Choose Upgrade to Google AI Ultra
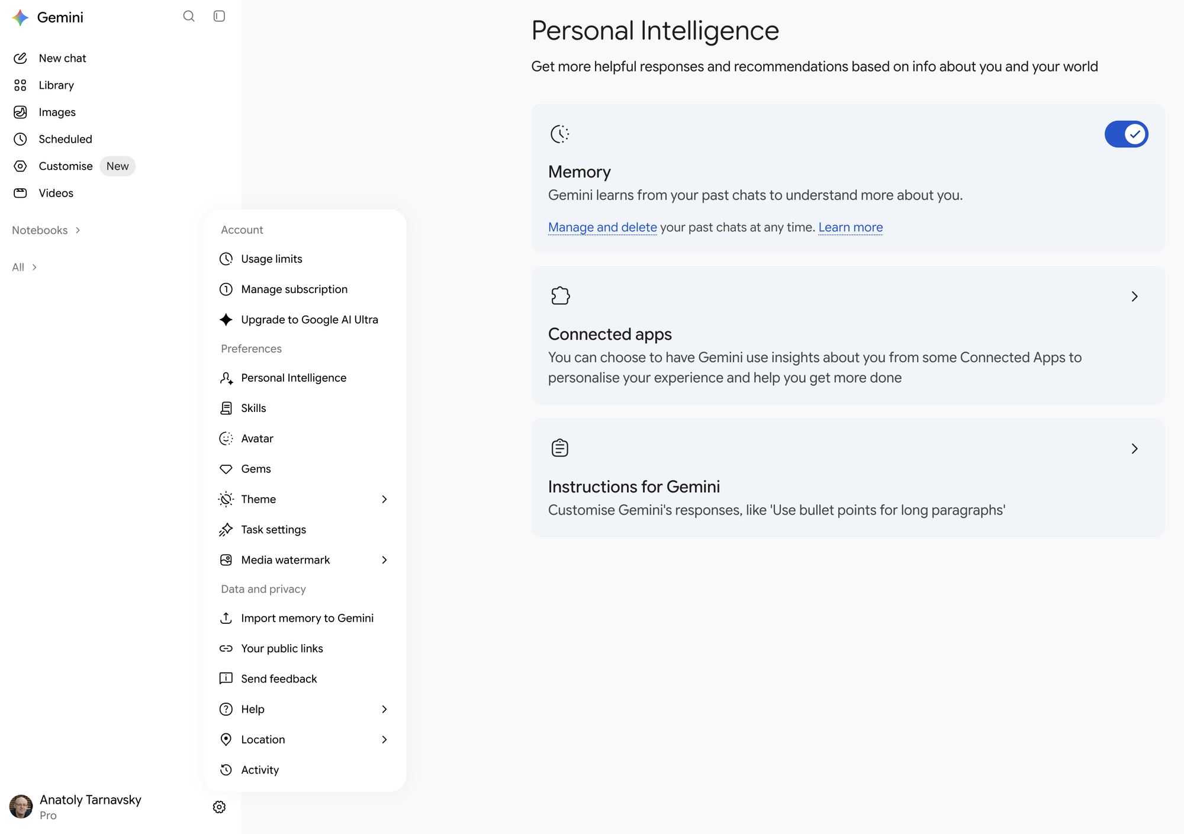Image resolution: width=1184 pixels, height=834 pixels. pyautogui.click(x=305, y=320)
